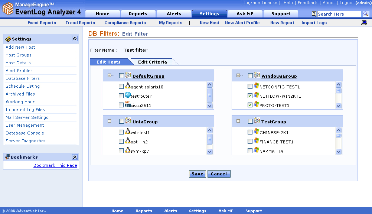Screen dimensions: 372x214
Task: Collapse the UnixGroup tree node
Action: (109, 121)
